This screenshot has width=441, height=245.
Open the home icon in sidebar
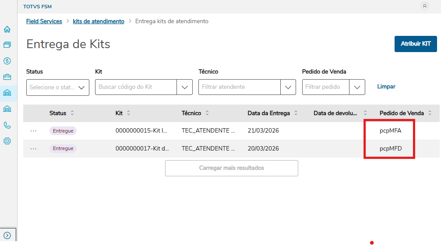tap(7, 30)
